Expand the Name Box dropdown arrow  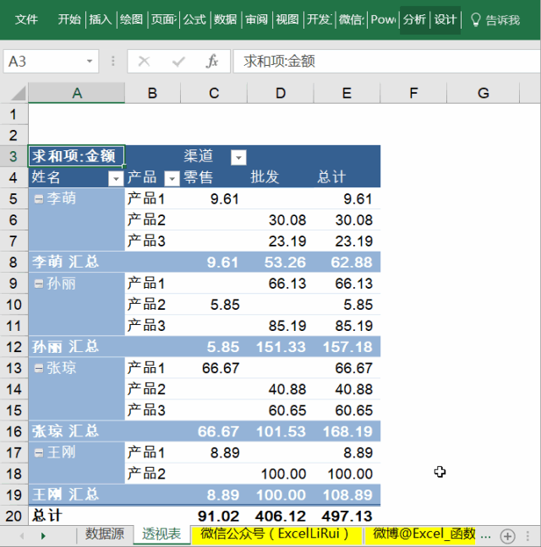tap(90, 62)
